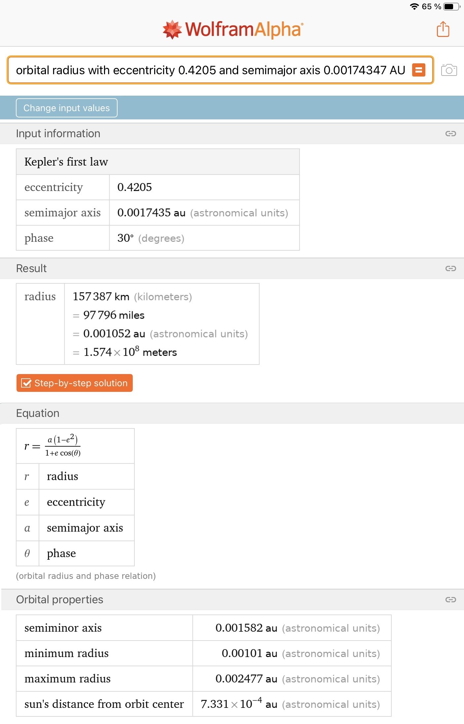464x724 pixels.
Task: Click the orange equals compute button
Action: (x=418, y=70)
